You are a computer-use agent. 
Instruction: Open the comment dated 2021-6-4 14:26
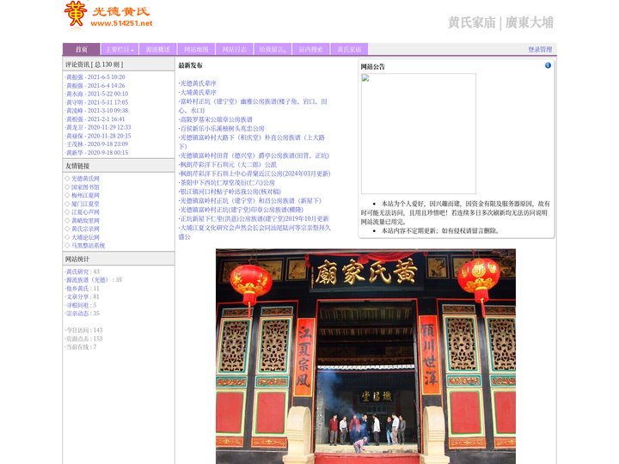(95, 85)
